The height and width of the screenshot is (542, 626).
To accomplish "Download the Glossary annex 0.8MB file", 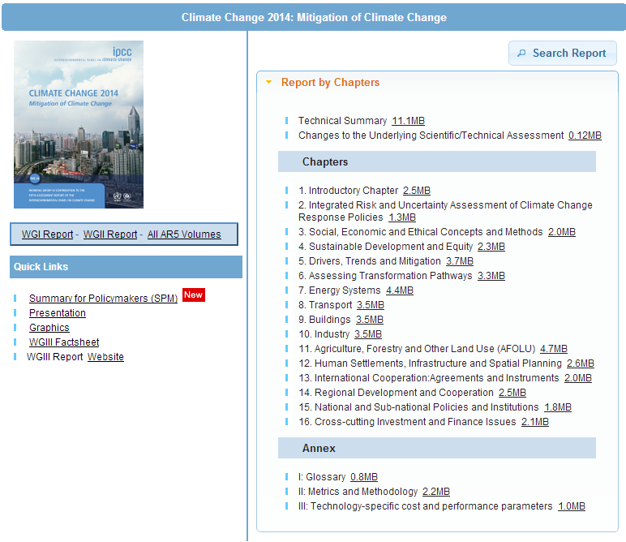I will click(364, 477).
